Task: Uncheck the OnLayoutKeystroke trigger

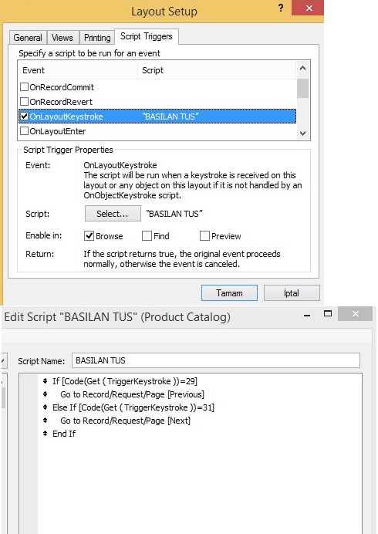Action: [x=24, y=116]
